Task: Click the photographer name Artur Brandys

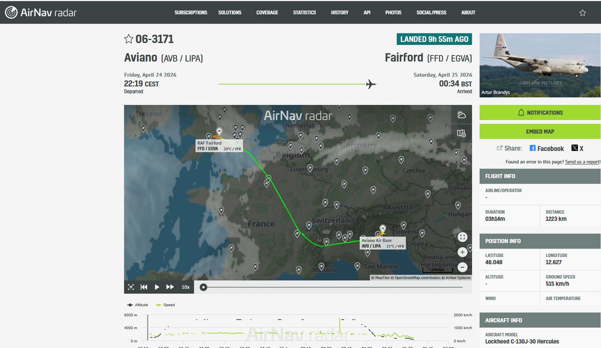Action: coord(496,92)
